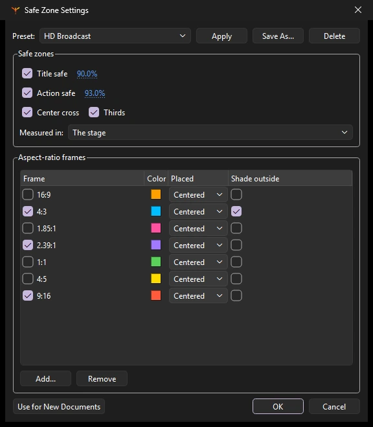Enable the 16:9 frame checkbox
This screenshot has height=427, width=373.
click(x=28, y=194)
